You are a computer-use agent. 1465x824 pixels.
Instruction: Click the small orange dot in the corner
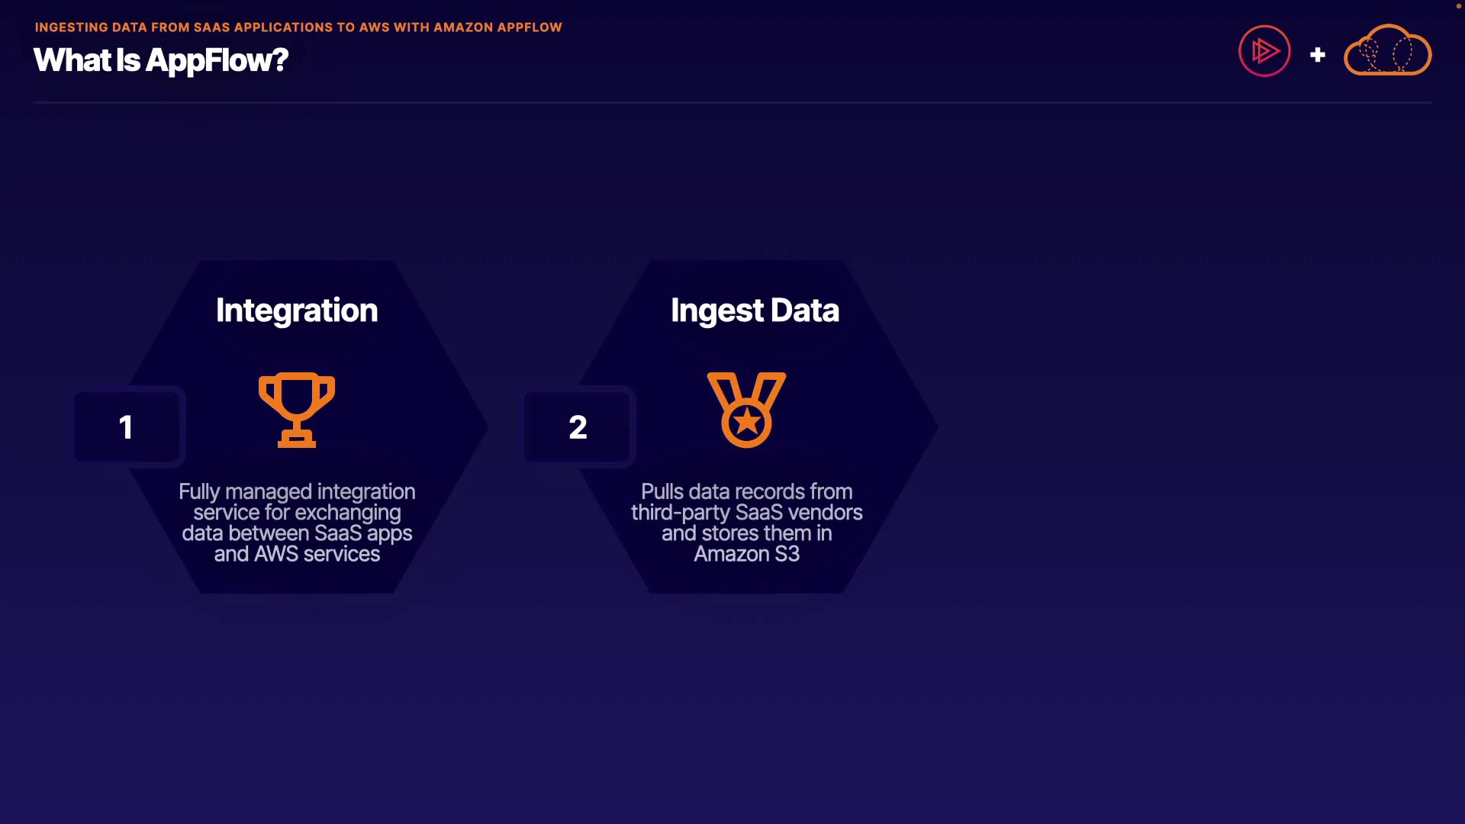click(x=1458, y=6)
